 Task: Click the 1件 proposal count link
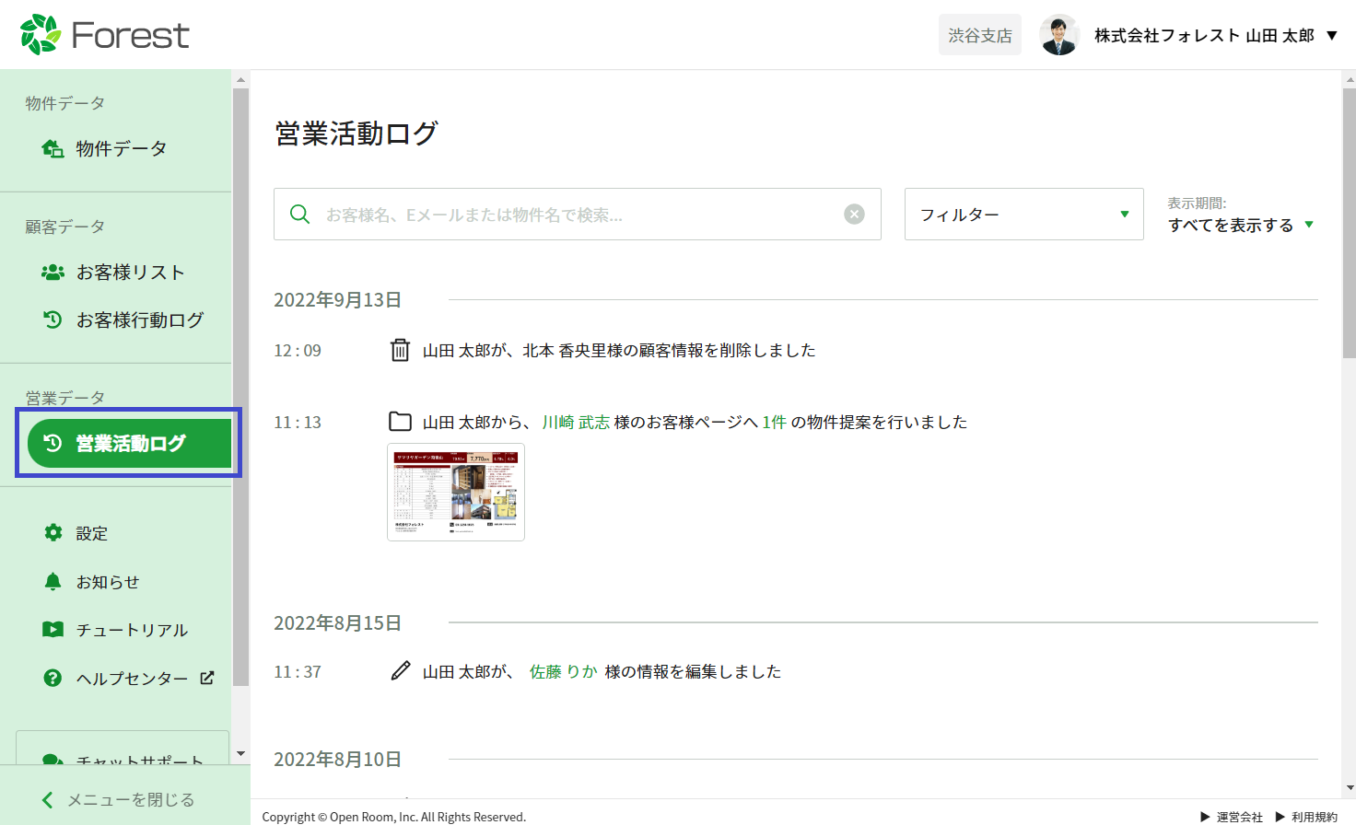[x=774, y=422]
